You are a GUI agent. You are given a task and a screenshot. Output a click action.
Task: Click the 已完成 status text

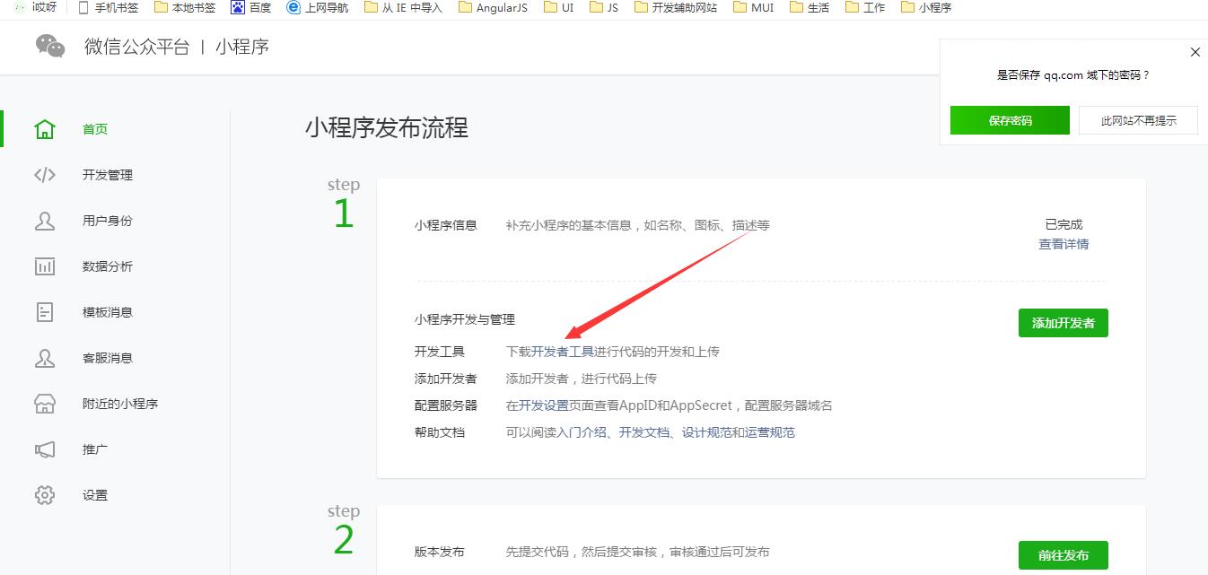(1064, 224)
